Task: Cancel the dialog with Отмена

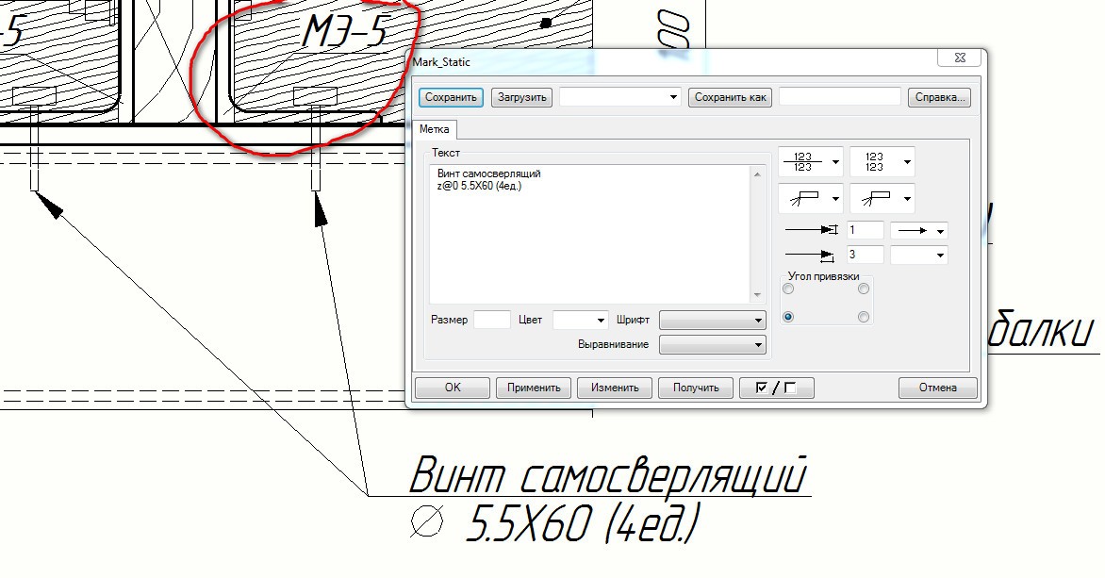Action: 938,388
